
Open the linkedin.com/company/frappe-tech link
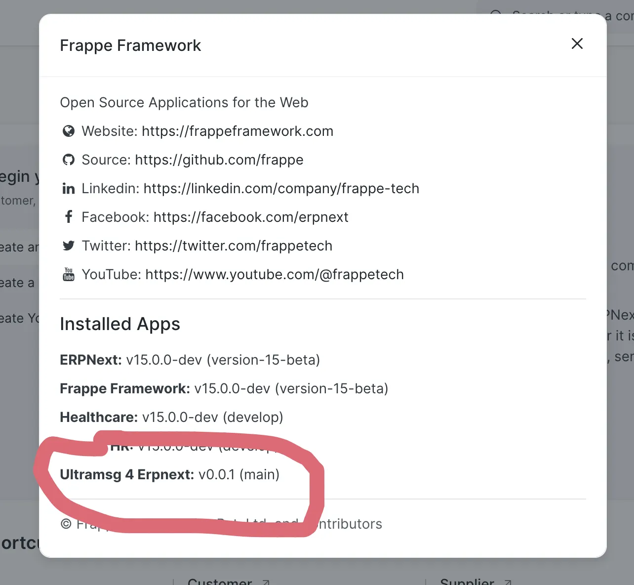point(281,188)
